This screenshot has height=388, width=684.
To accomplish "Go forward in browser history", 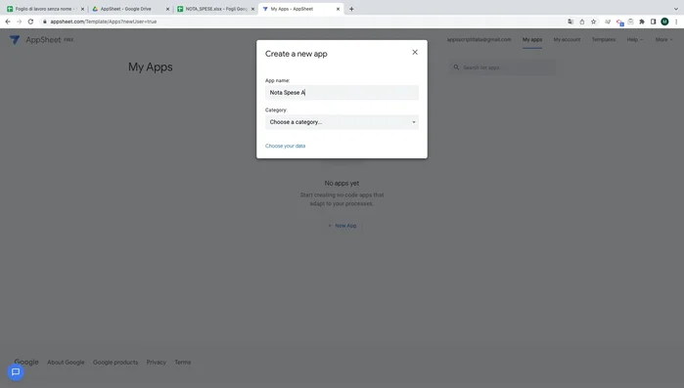I will (x=20, y=22).
